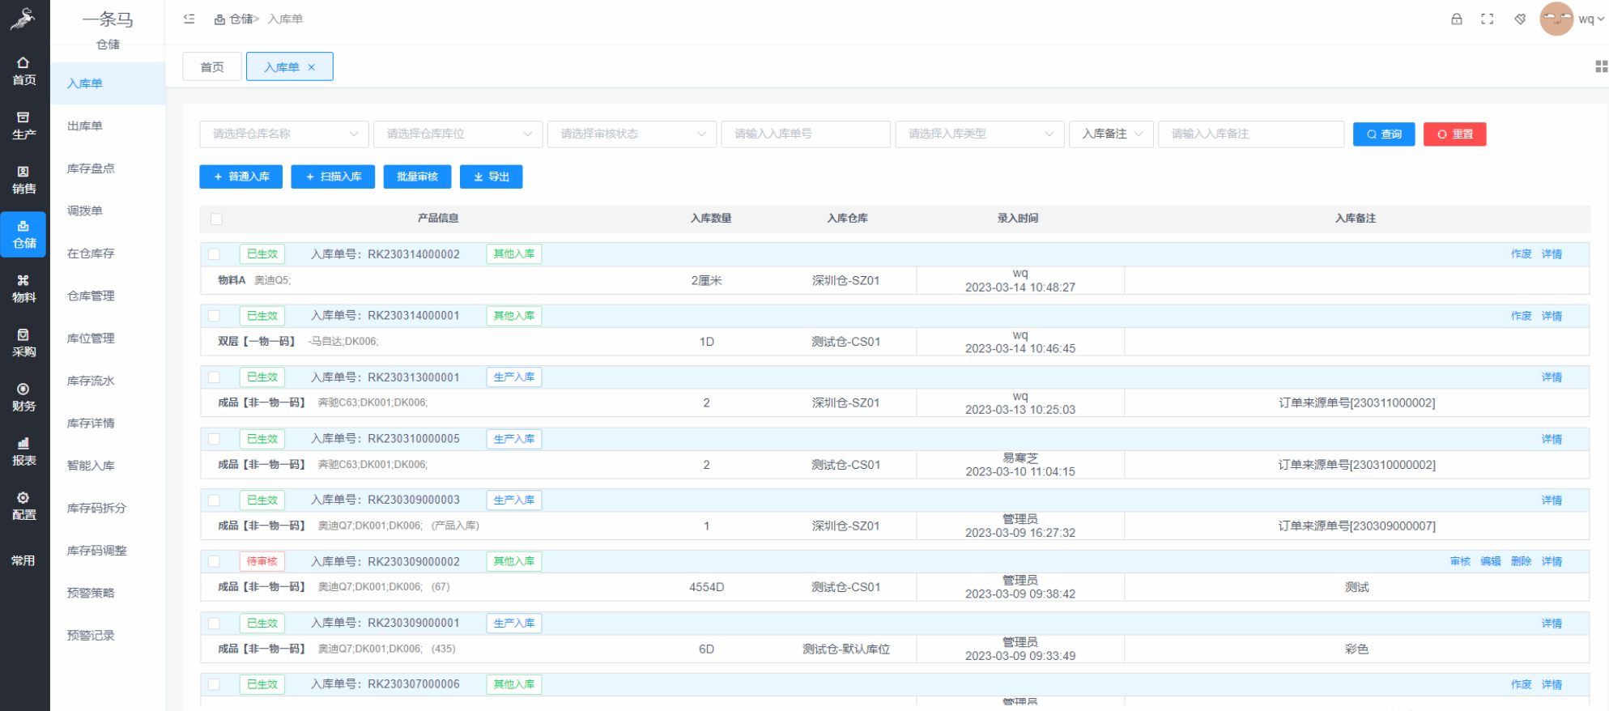Open the 生产 module icon

pyautogui.click(x=24, y=126)
